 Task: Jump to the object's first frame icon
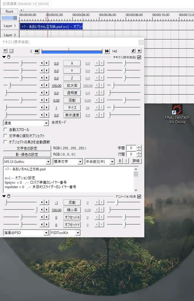point(37,51)
